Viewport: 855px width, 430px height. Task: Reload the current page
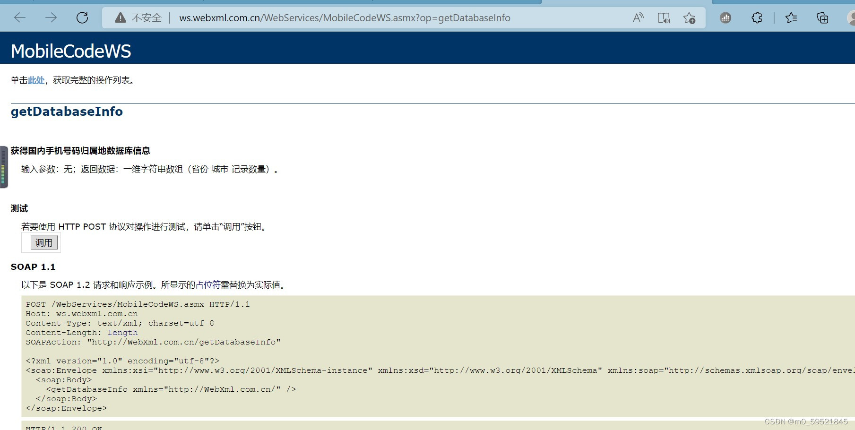click(x=82, y=17)
